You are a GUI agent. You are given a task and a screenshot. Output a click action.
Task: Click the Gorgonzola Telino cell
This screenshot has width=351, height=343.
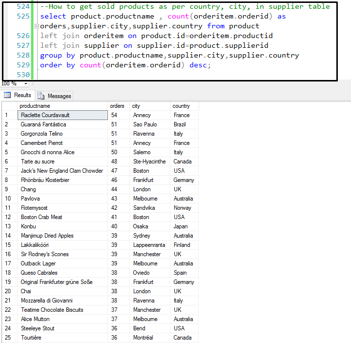tap(62, 134)
